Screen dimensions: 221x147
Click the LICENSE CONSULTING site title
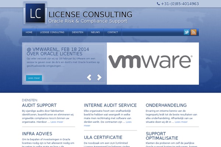(x=90, y=15)
